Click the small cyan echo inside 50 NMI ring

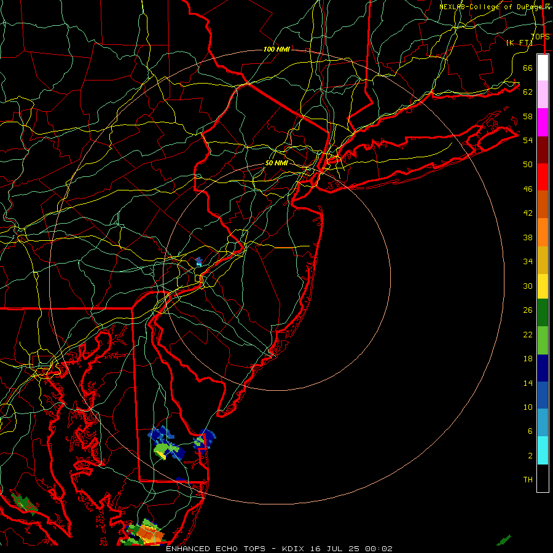click(x=199, y=262)
